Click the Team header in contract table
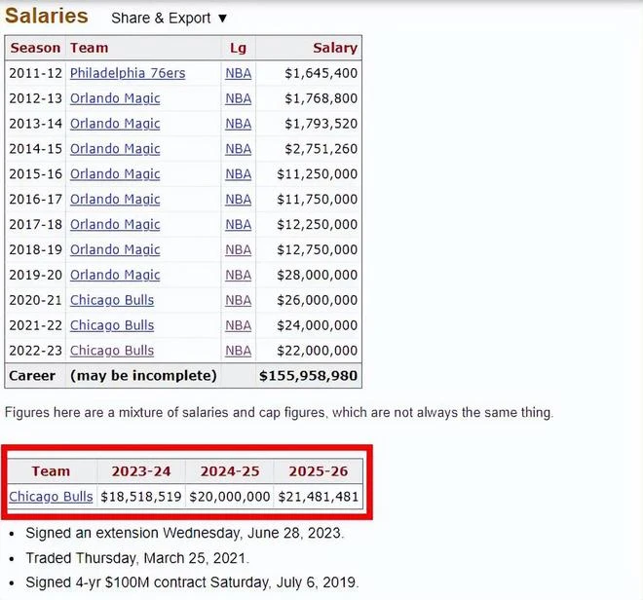Viewport: 643px width, 600px height. pyautogui.click(x=51, y=471)
